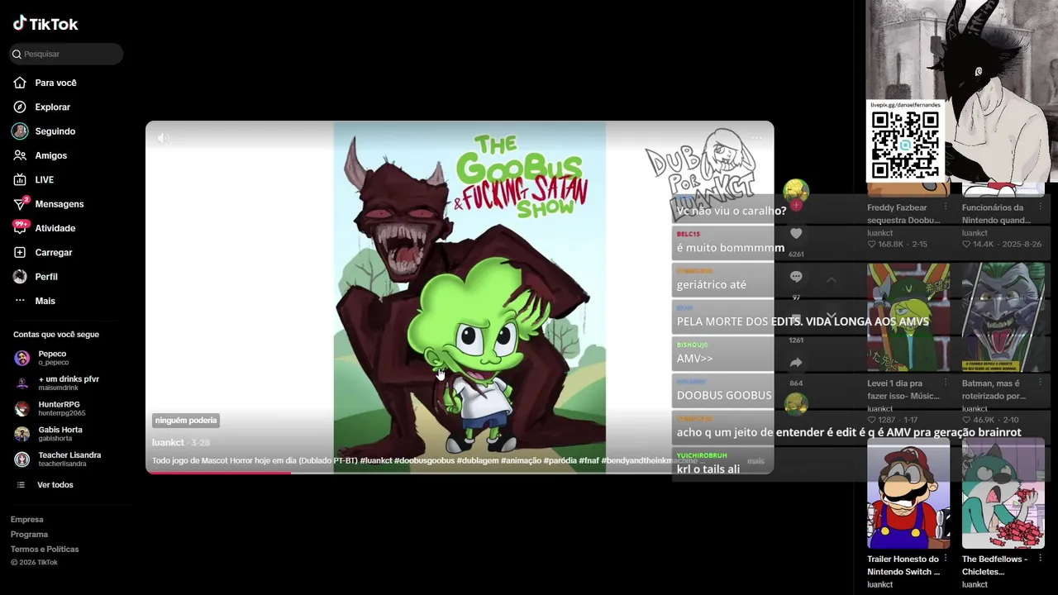Go to the previous video with up chevron

tap(832, 280)
